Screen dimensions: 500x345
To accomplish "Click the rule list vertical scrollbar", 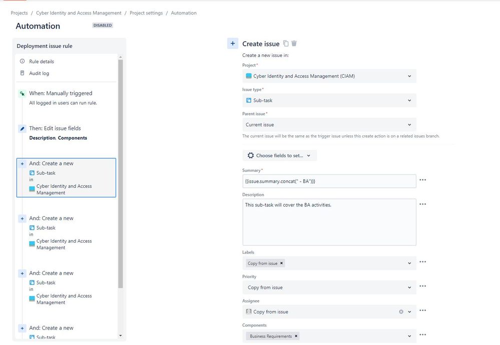I will click(x=121, y=174).
